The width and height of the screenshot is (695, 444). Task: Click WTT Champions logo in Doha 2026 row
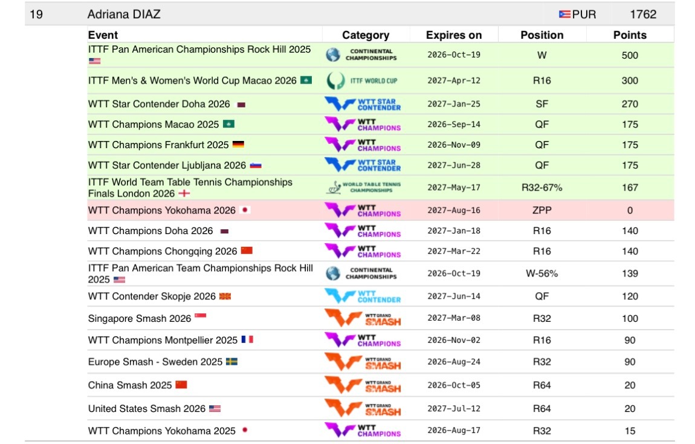[363, 230]
